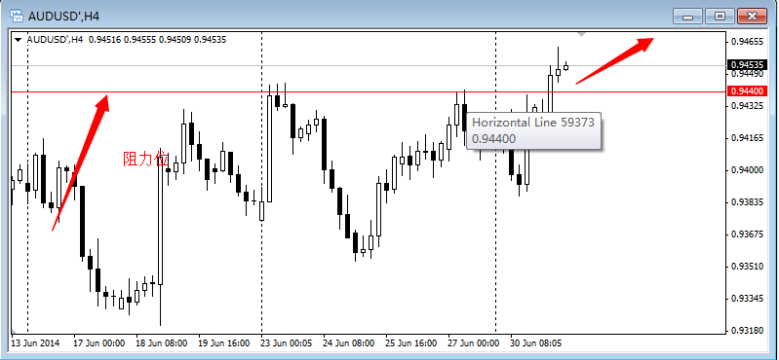The height and width of the screenshot is (360, 779).
Task: Select the red horizontal resistance line
Action: 368,91
